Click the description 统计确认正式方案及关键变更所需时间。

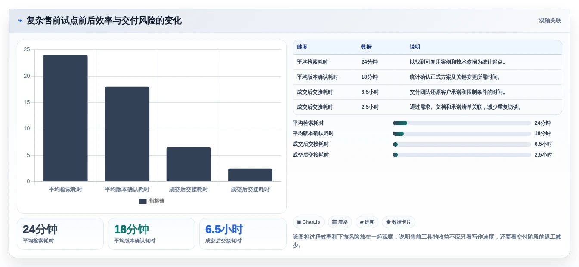click(x=456, y=77)
